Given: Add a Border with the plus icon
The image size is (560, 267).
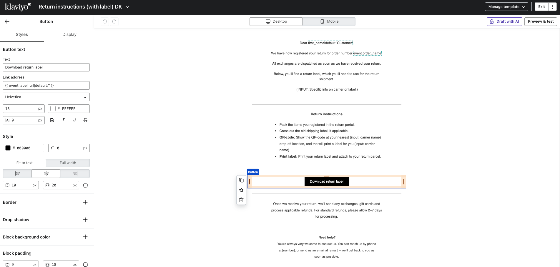Looking at the screenshot, I should (85, 202).
